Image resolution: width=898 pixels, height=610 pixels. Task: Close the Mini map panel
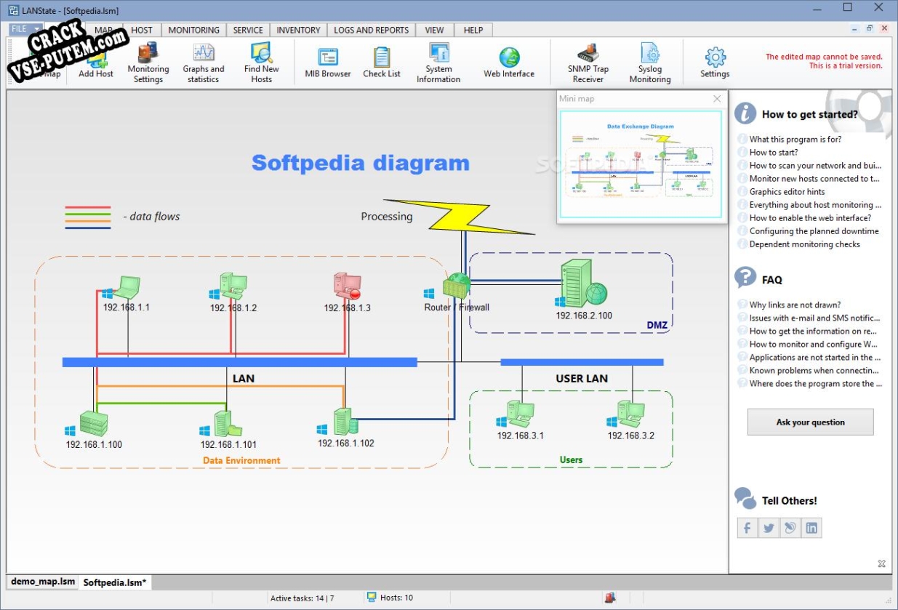(717, 99)
